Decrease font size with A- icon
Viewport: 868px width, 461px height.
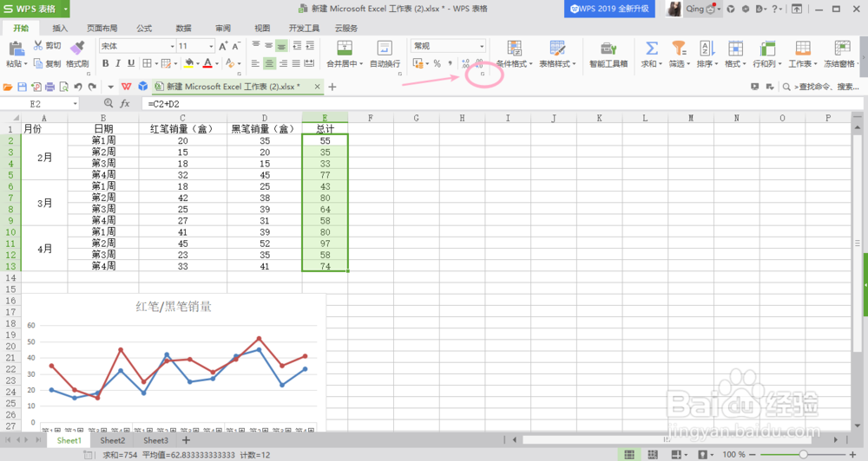click(236, 46)
